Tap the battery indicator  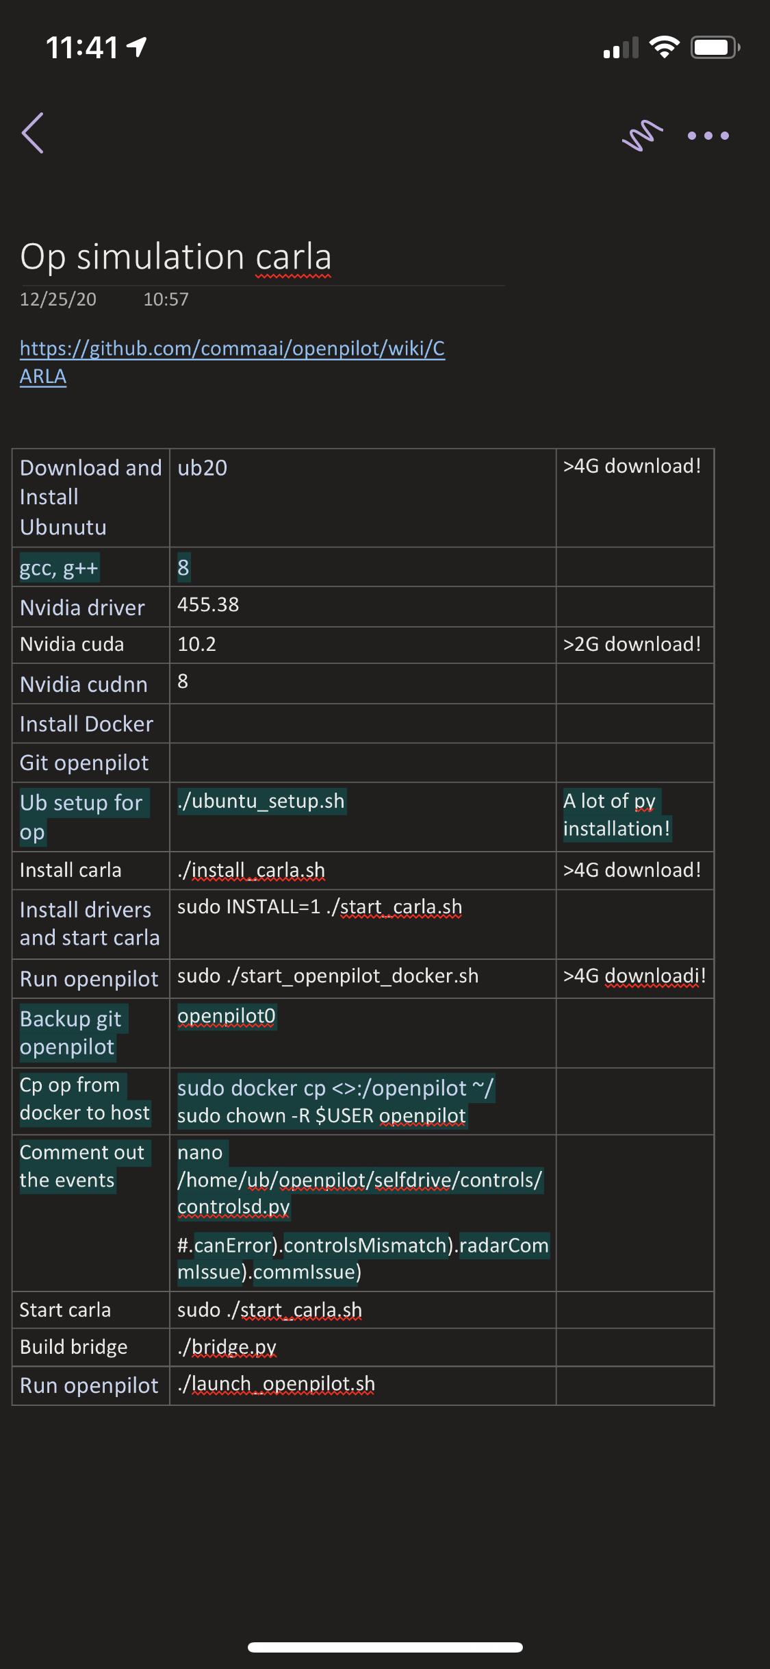[713, 45]
